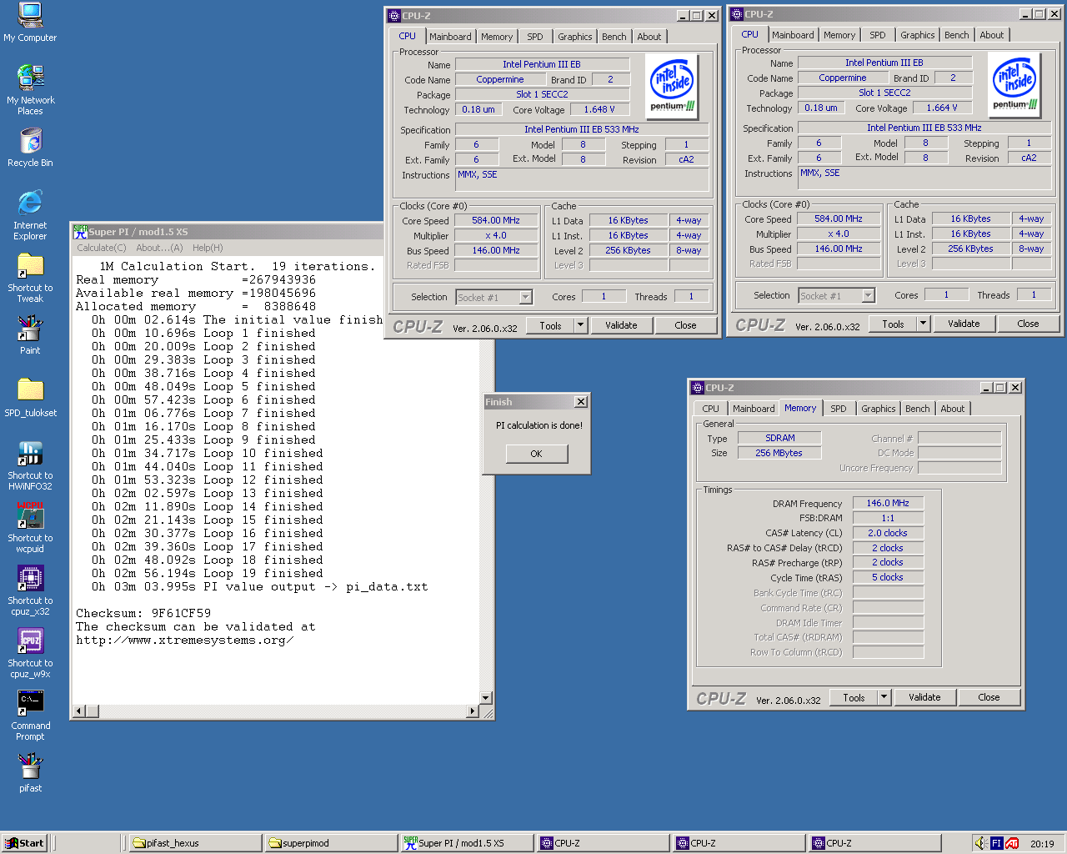Click Loop 19 finished line in Super PI
Screen dimensions: 1067x854
click(208, 573)
